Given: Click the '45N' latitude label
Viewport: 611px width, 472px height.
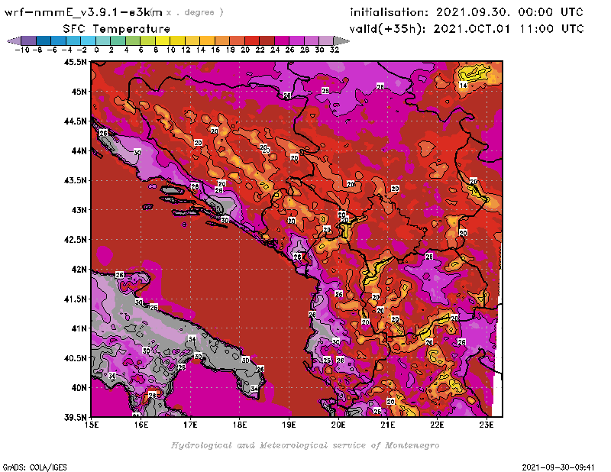Looking at the screenshot, I should pos(79,91).
